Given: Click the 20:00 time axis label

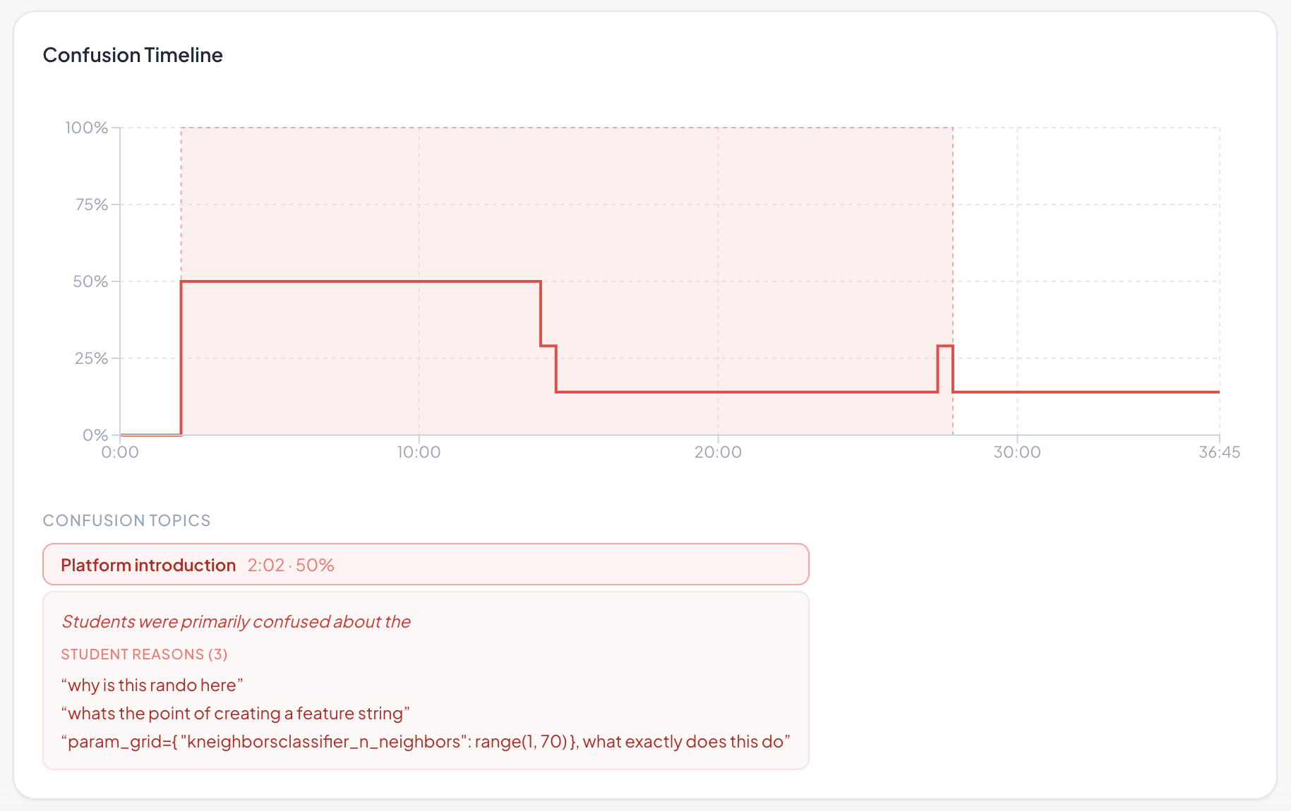Looking at the screenshot, I should pos(718,452).
